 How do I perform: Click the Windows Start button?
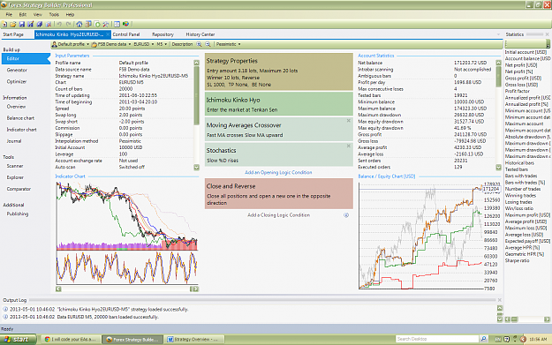pyautogui.click(x=18, y=340)
